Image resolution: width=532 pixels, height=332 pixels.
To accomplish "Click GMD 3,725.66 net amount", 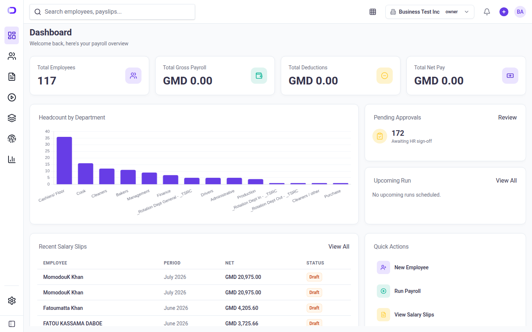I will [x=242, y=324].
